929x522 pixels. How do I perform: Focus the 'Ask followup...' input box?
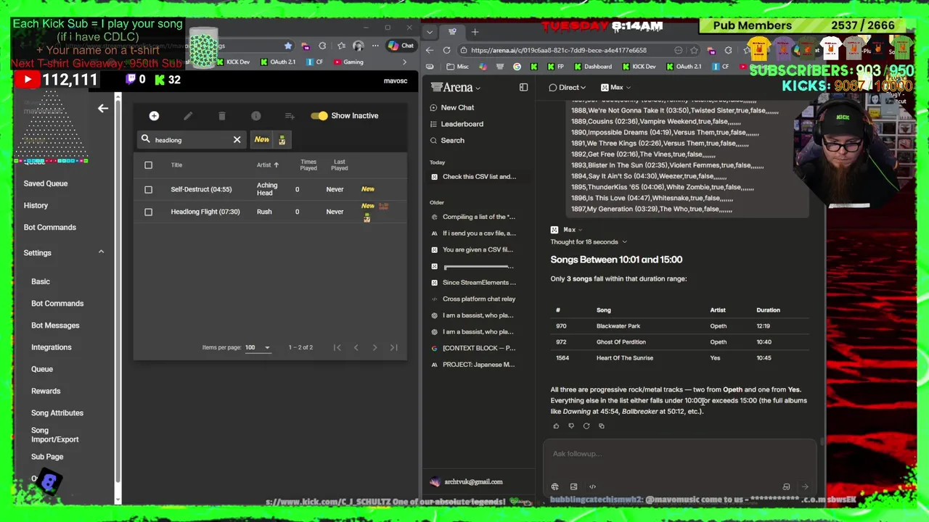(679, 454)
